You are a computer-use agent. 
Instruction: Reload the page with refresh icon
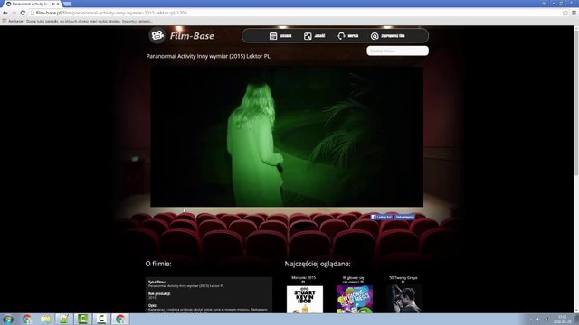click(23, 13)
